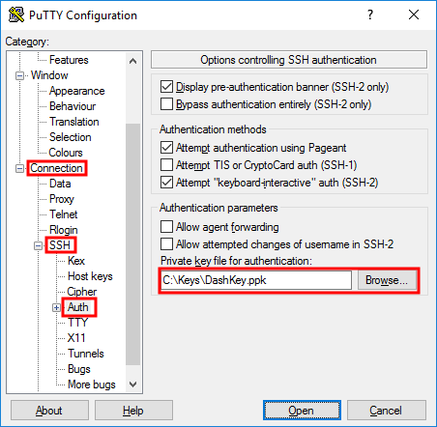
Task: Enable Allow agent forwarding checkbox
Action: point(166,226)
